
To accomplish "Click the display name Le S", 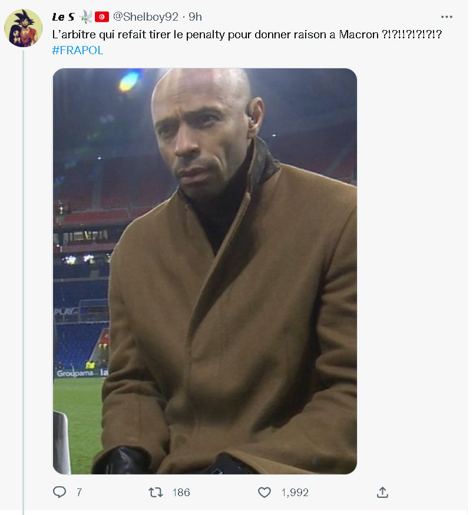I will (x=63, y=17).
